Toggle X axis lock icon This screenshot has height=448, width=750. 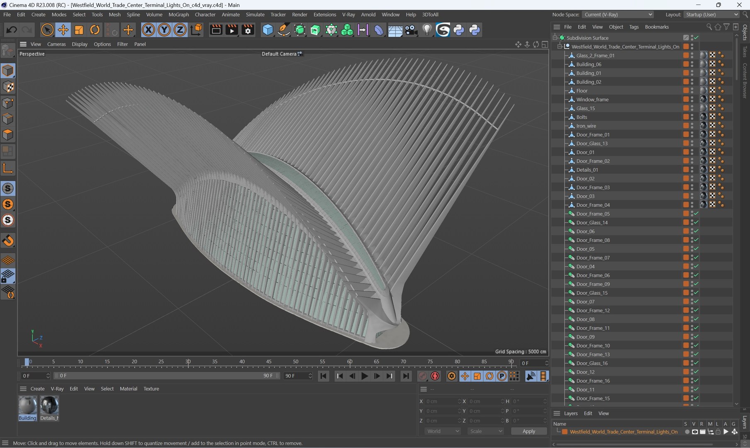148,29
